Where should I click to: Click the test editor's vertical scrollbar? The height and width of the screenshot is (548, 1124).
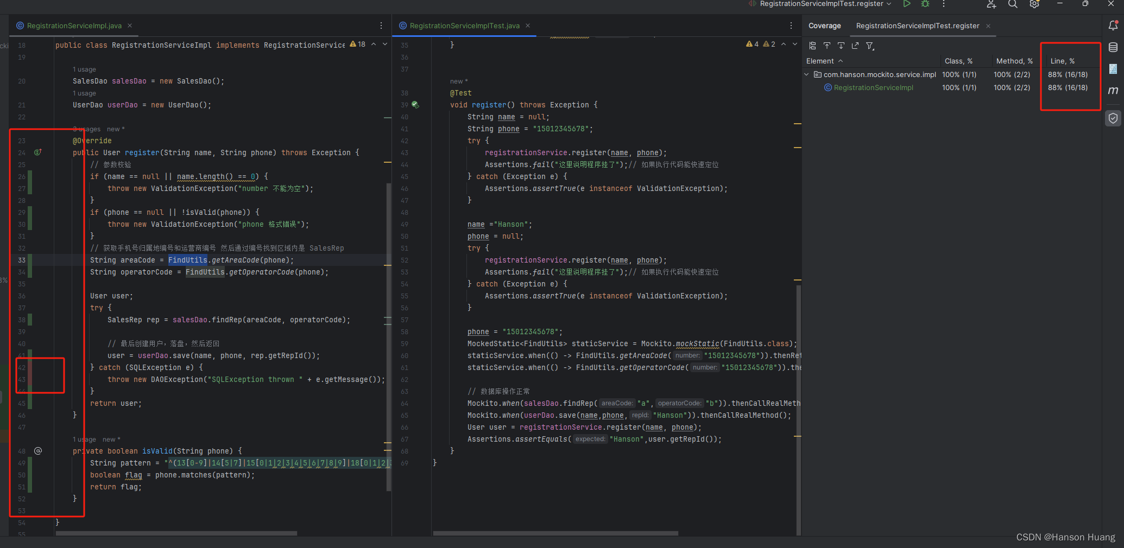pyautogui.click(x=798, y=410)
